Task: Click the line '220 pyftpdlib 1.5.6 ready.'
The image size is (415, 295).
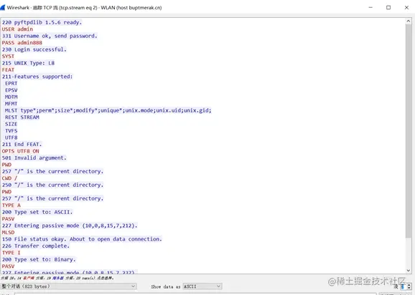Action: click(42, 22)
